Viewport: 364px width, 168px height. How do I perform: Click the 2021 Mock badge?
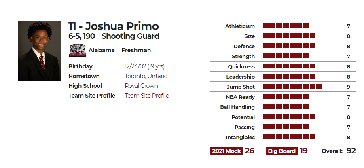coord(226,151)
